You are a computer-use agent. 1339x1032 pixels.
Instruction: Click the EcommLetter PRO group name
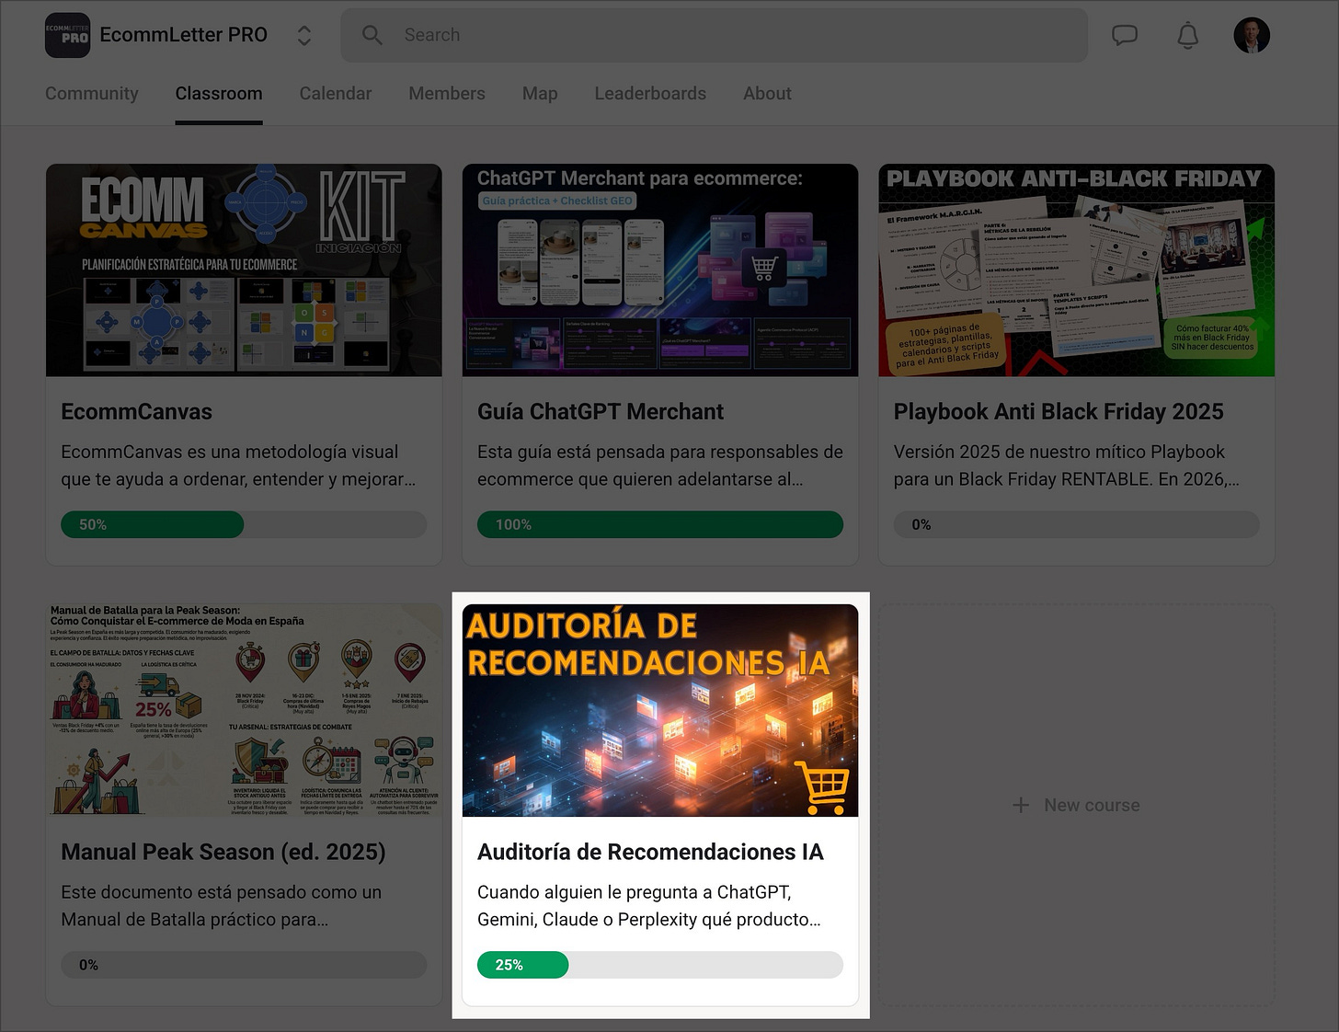tap(184, 35)
